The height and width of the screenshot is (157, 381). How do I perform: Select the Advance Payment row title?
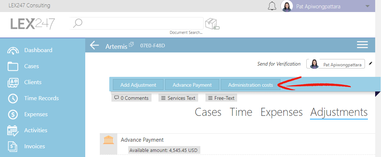click(142, 140)
